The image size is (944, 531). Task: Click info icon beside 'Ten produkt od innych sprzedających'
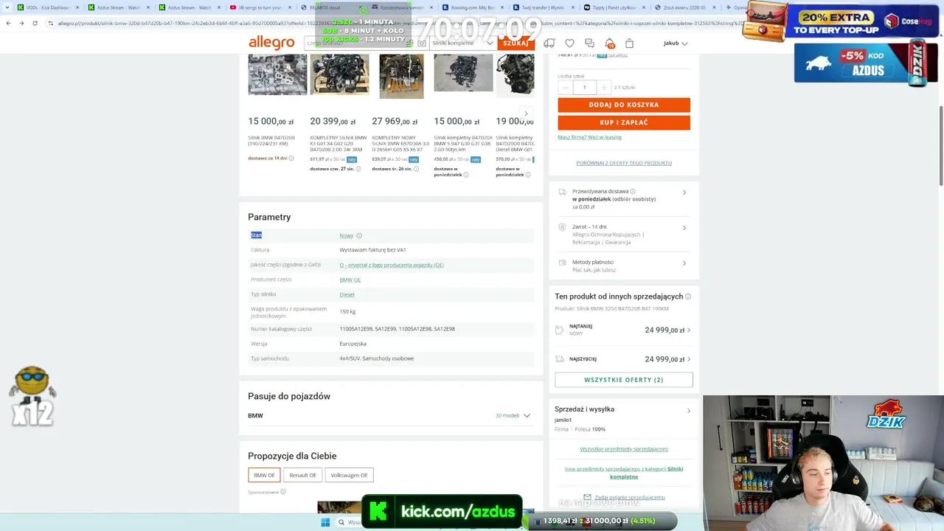point(688,296)
